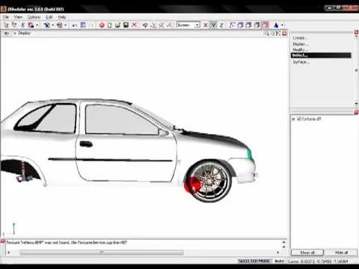Click the first icon in the toolbar

coord(7,25)
